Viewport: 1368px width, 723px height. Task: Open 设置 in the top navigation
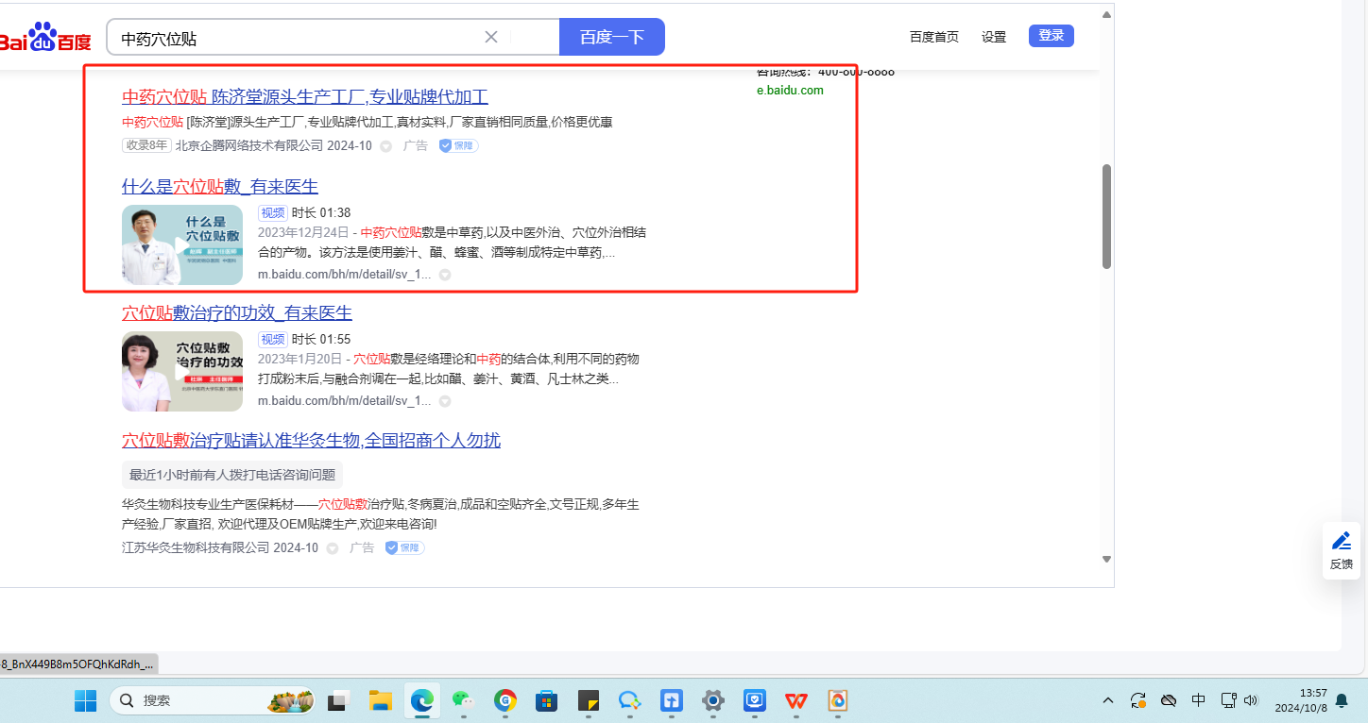tap(994, 37)
